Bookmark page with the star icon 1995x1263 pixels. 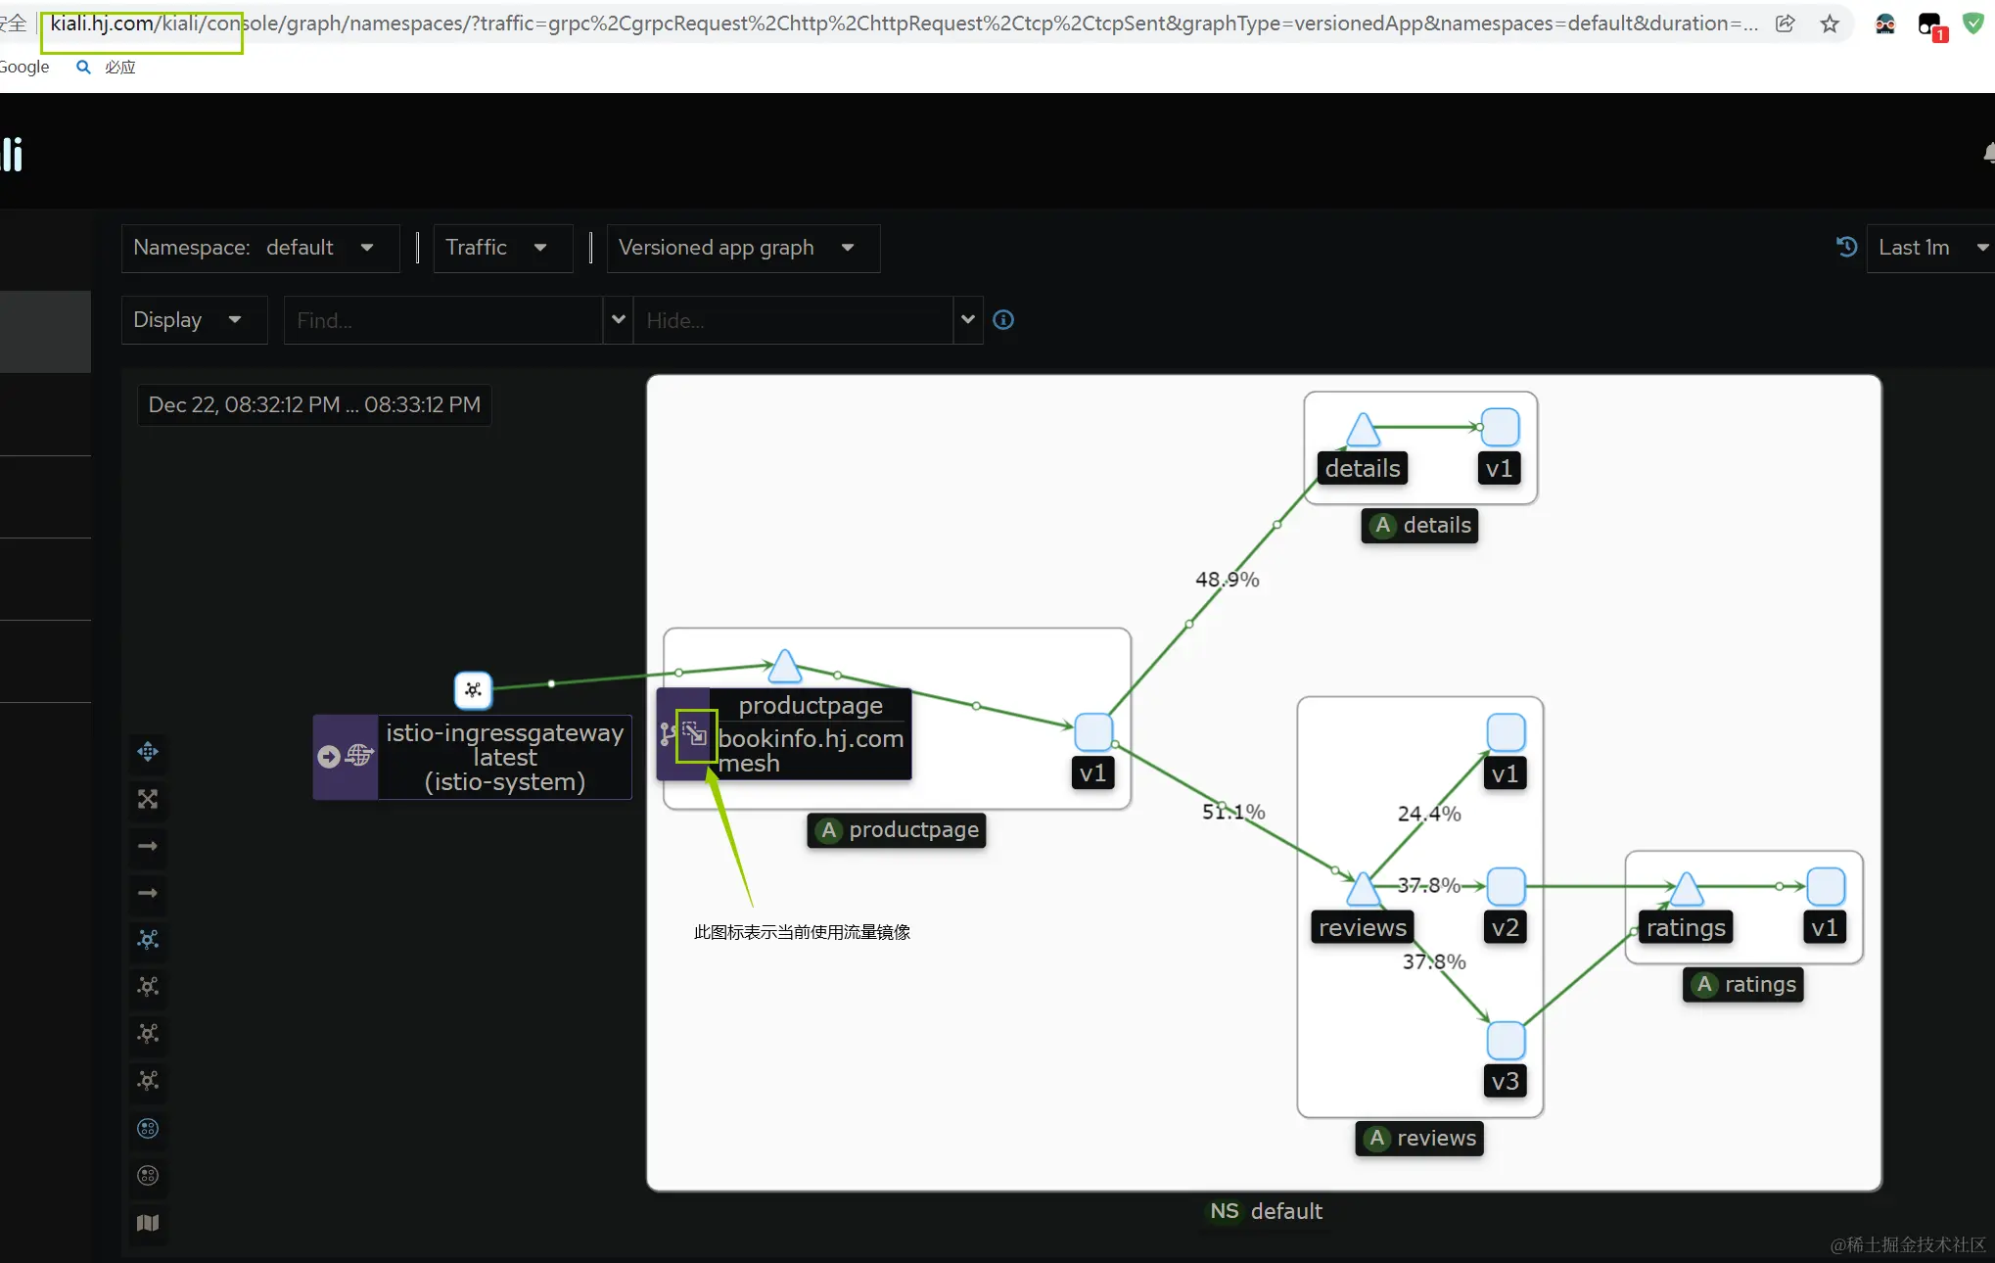[x=1830, y=24]
